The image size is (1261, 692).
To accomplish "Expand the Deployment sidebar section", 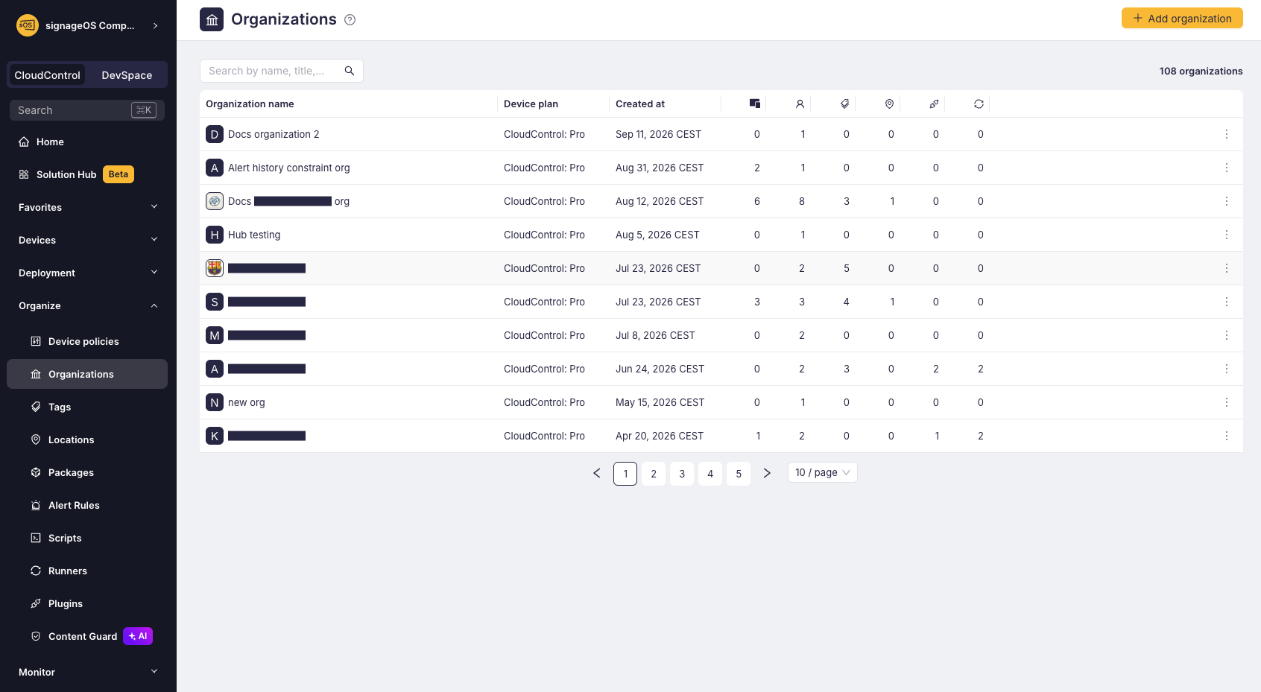I will point(88,273).
